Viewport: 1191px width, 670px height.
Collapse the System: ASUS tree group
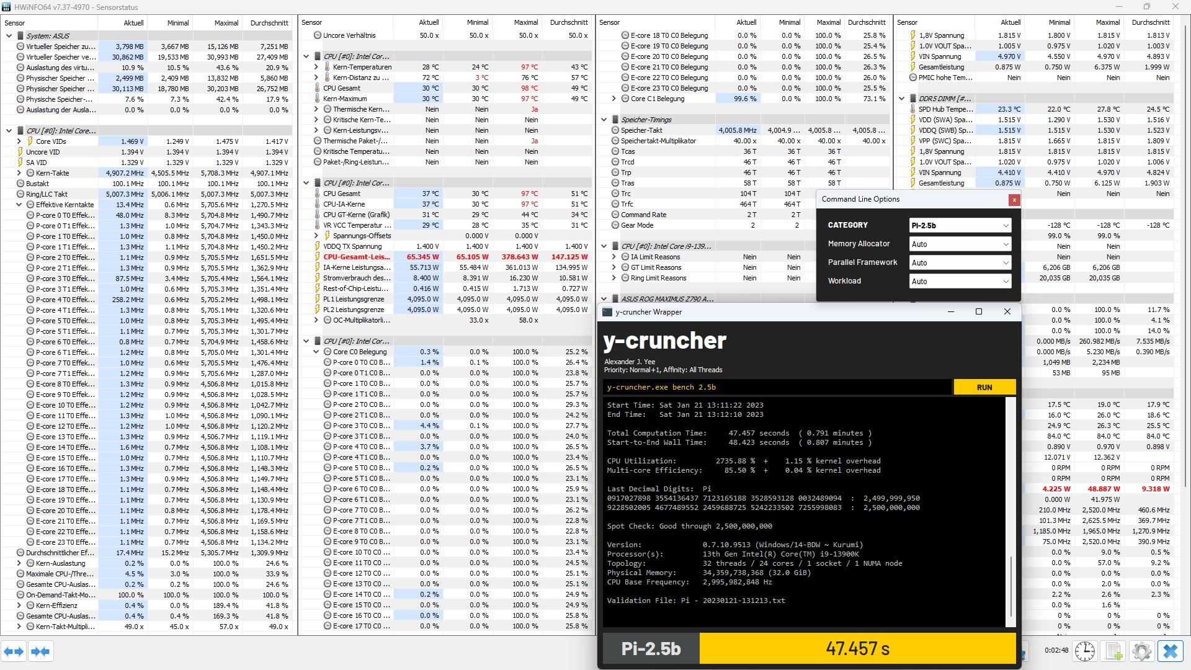[x=9, y=36]
